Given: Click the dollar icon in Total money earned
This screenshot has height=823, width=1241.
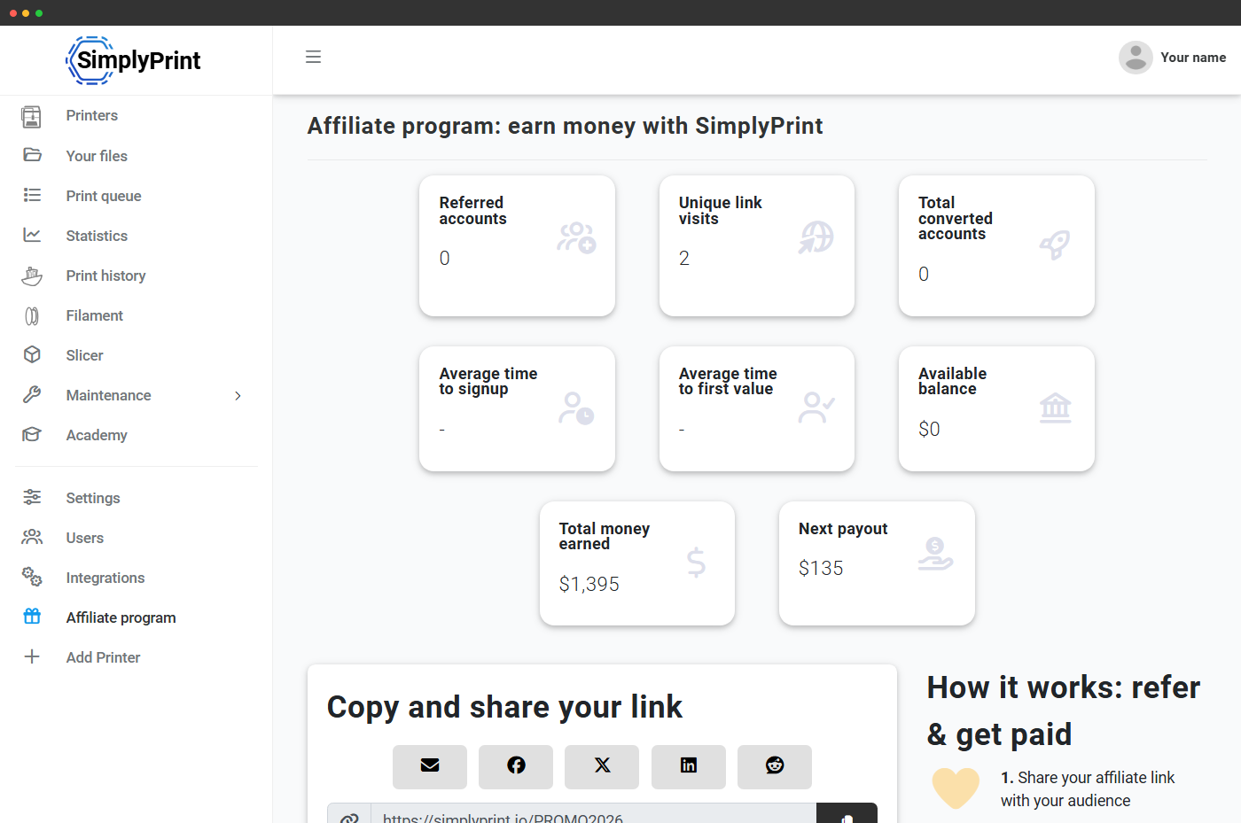Looking at the screenshot, I should [697, 563].
